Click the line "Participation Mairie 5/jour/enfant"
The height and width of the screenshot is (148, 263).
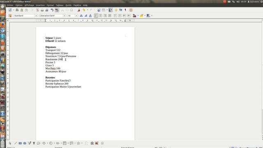(63, 87)
